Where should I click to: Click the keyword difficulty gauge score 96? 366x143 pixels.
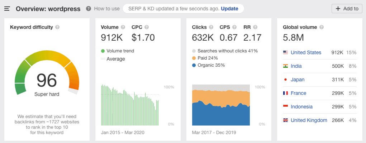click(47, 81)
